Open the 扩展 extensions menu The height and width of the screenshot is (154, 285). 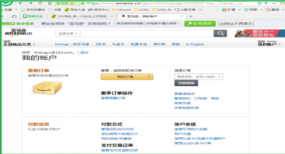point(231,10)
